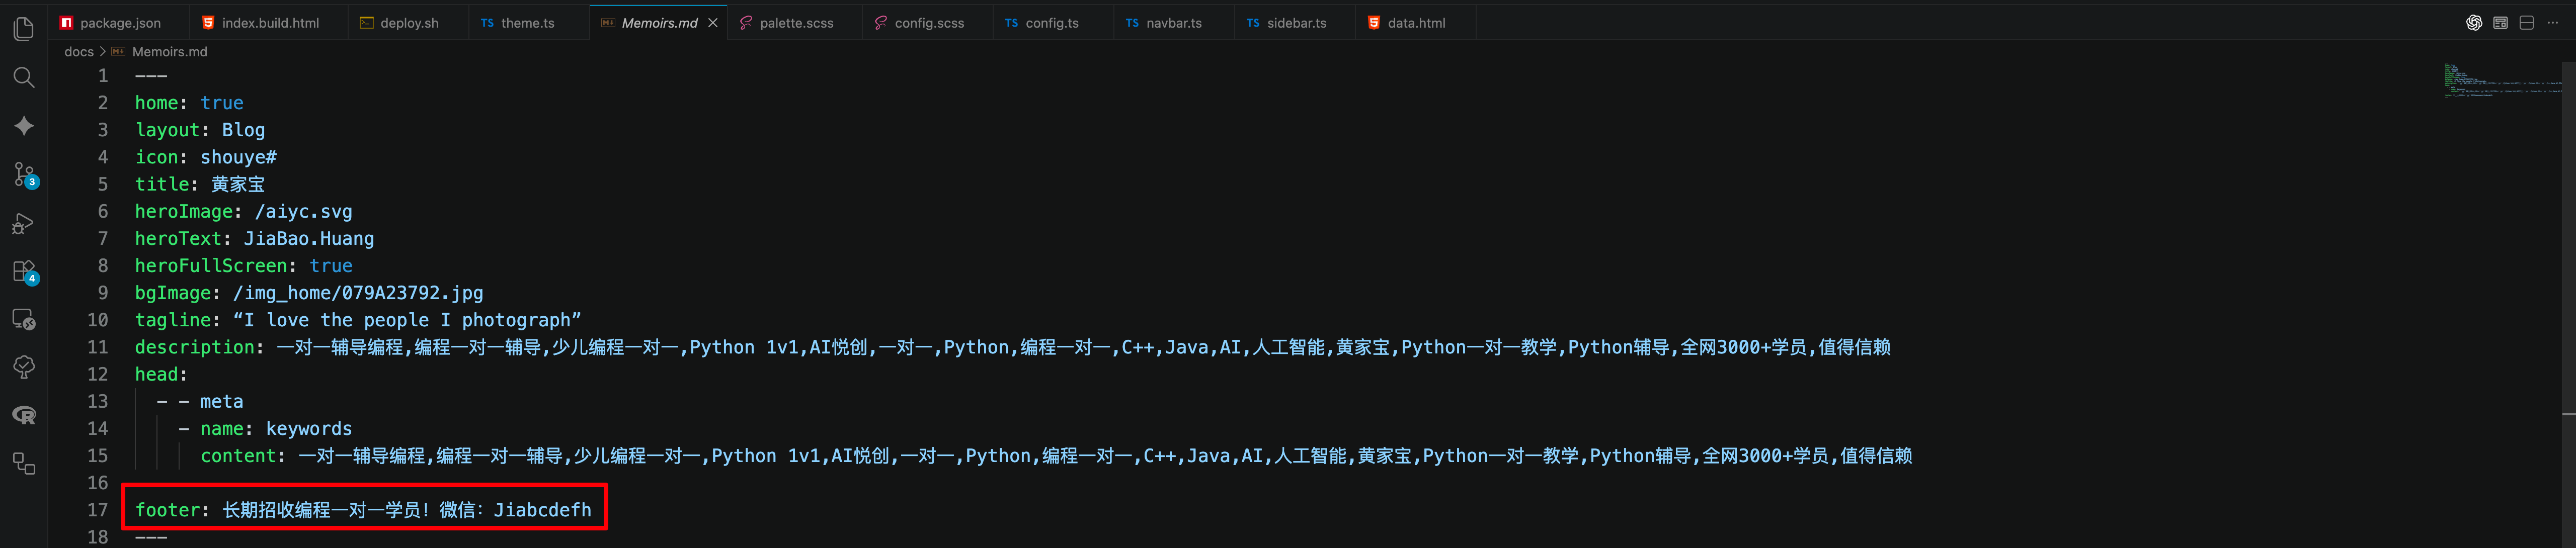This screenshot has width=2576, height=548.
Task: Open the bottom stacked-boxes activity bar icon
Action: click(24, 463)
